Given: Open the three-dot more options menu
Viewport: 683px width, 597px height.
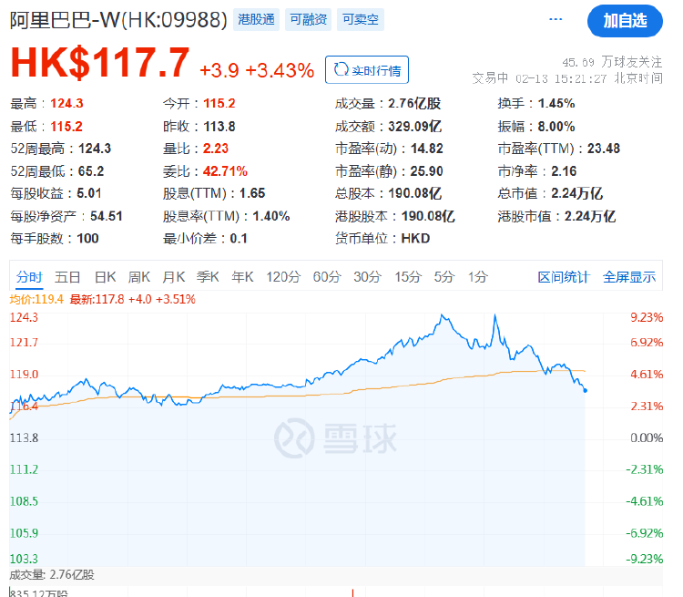Looking at the screenshot, I should (x=556, y=19).
